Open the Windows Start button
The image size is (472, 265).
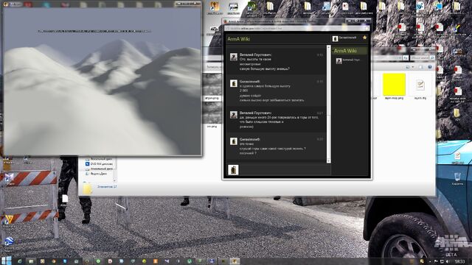(6, 261)
